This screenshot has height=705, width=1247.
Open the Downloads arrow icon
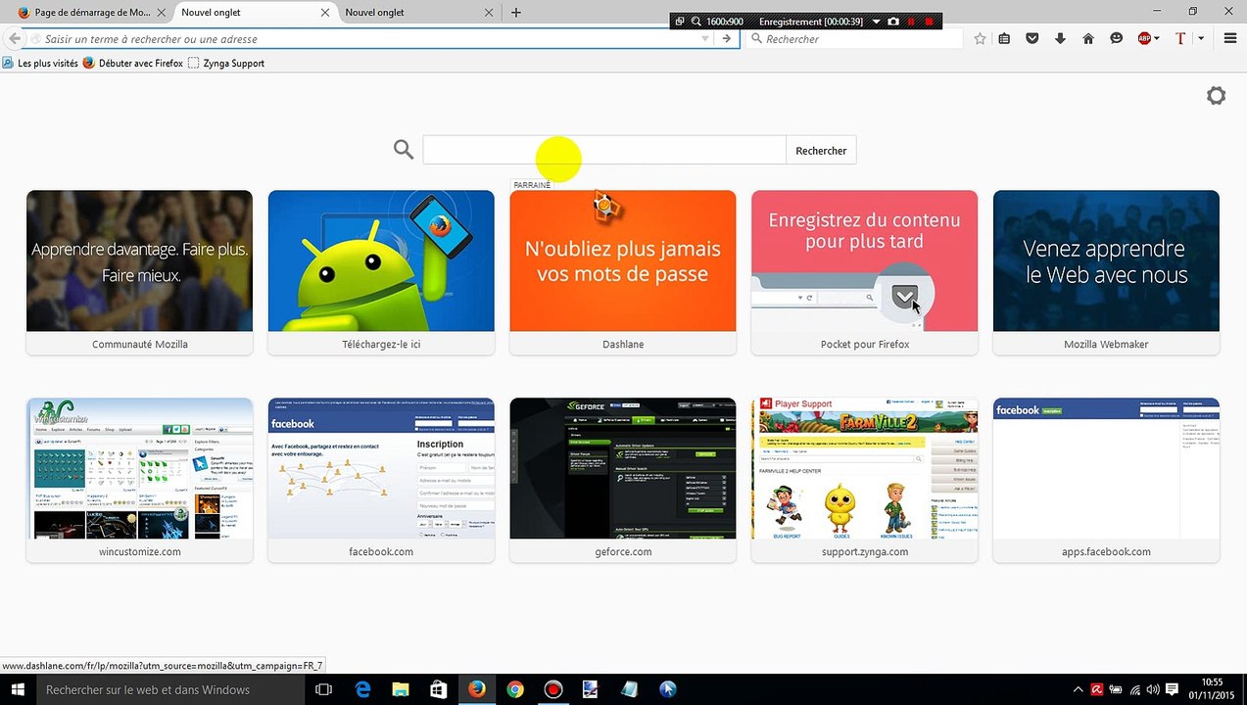tap(1060, 39)
